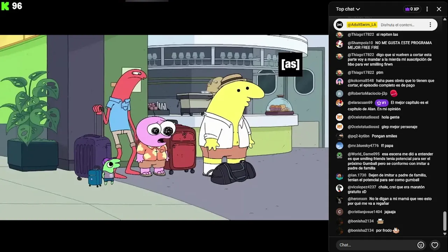Click username @heronxxn
This screenshot has height=252, width=448.
click(x=357, y=199)
